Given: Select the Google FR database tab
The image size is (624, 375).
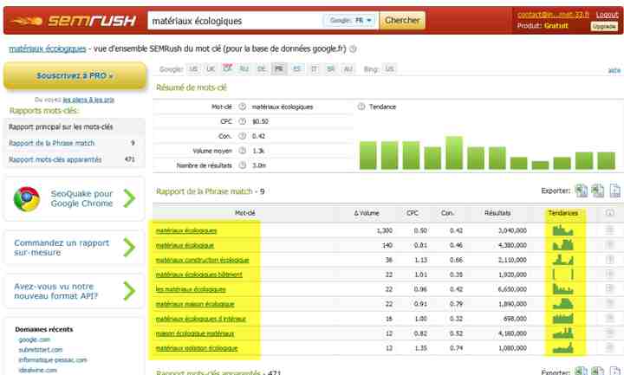Looking at the screenshot, I should [279, 68].
